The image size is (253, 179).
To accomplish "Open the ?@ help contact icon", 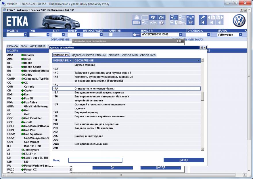I will 161,17.
